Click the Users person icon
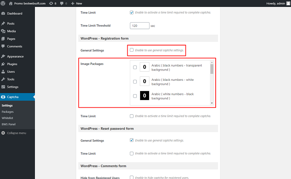 [x=3, y=71]
